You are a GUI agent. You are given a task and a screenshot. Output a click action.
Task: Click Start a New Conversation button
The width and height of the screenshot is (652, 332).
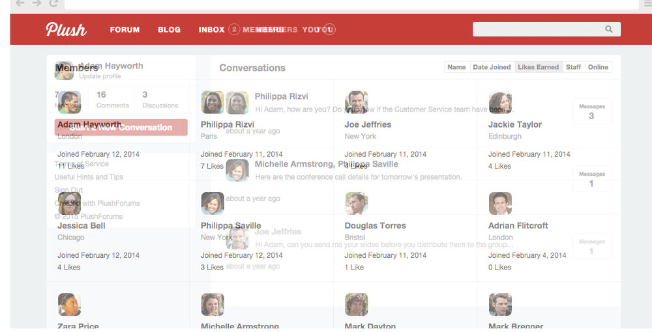pyautogui.click(x=121, y=128)
